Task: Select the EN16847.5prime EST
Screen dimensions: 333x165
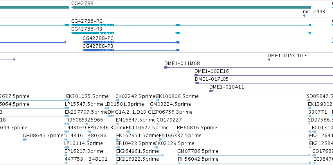Action: pyautogui.click(x=117, y=124)
